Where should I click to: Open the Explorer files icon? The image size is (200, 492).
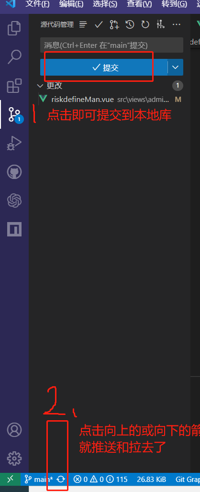(14, 28)
